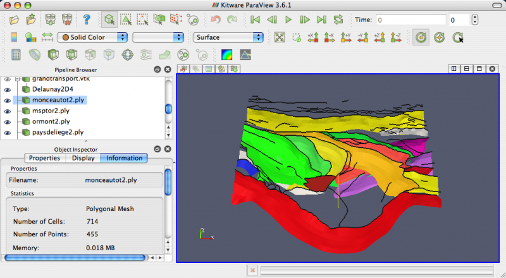
Task: Toggle visibility of Delaunay2D4
Action: (x=8, y=89)
